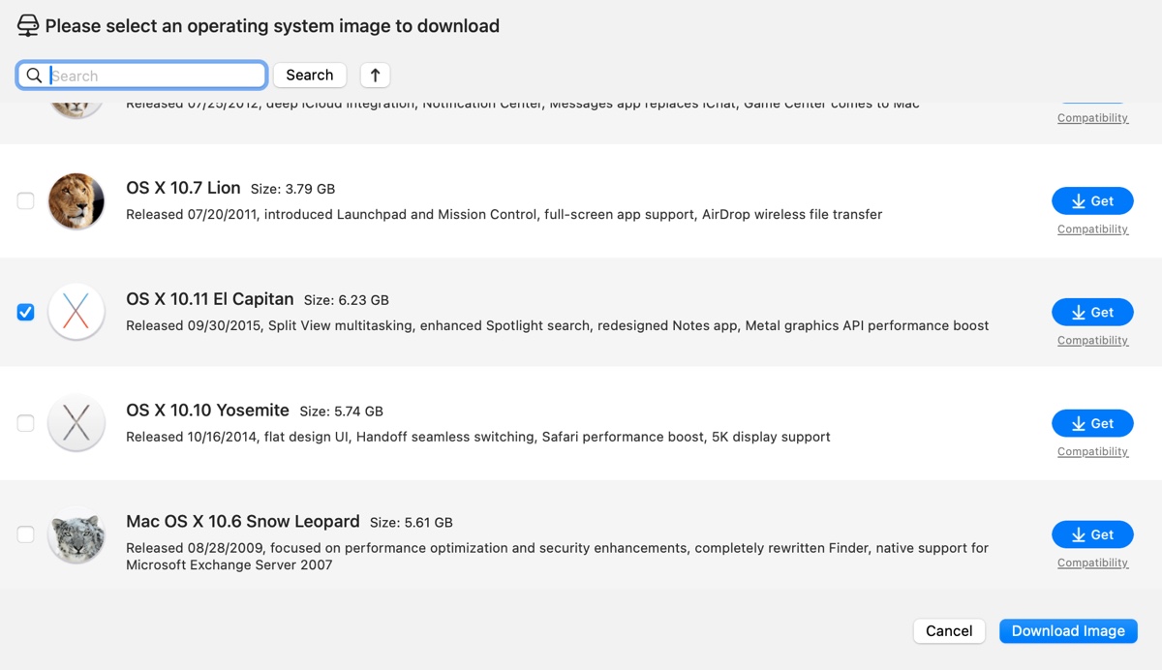Viewport: 1162px width, 670px height.
Task: Click the Snow Leopard OS icon
Action: point(76,534)
